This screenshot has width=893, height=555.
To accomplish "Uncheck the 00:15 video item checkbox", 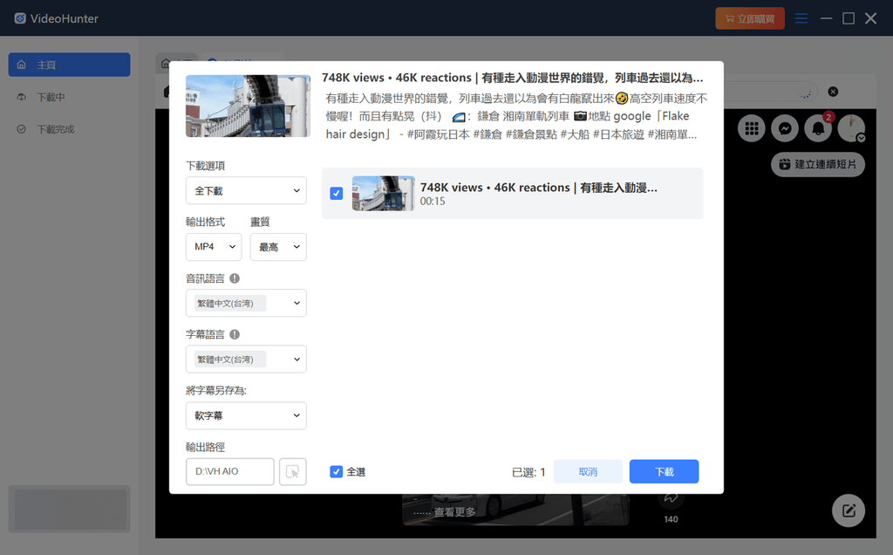I will click(336, 193).
